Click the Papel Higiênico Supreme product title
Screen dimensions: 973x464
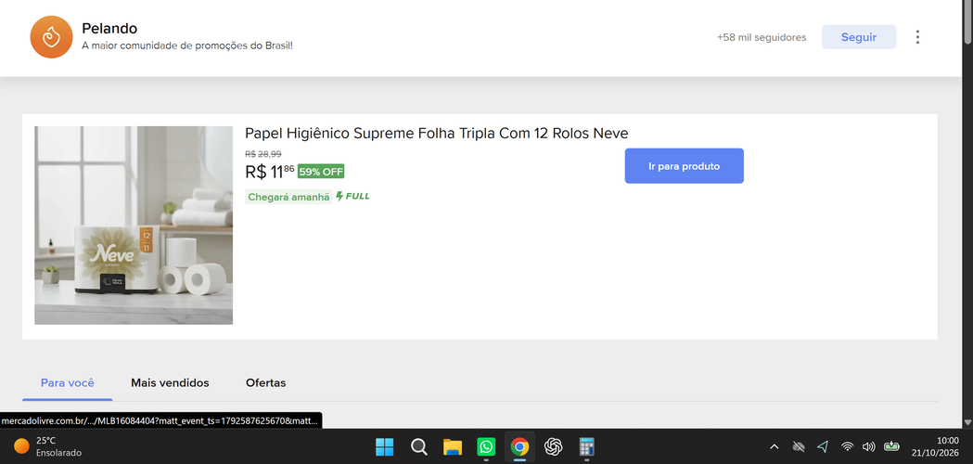coord(436,133)
